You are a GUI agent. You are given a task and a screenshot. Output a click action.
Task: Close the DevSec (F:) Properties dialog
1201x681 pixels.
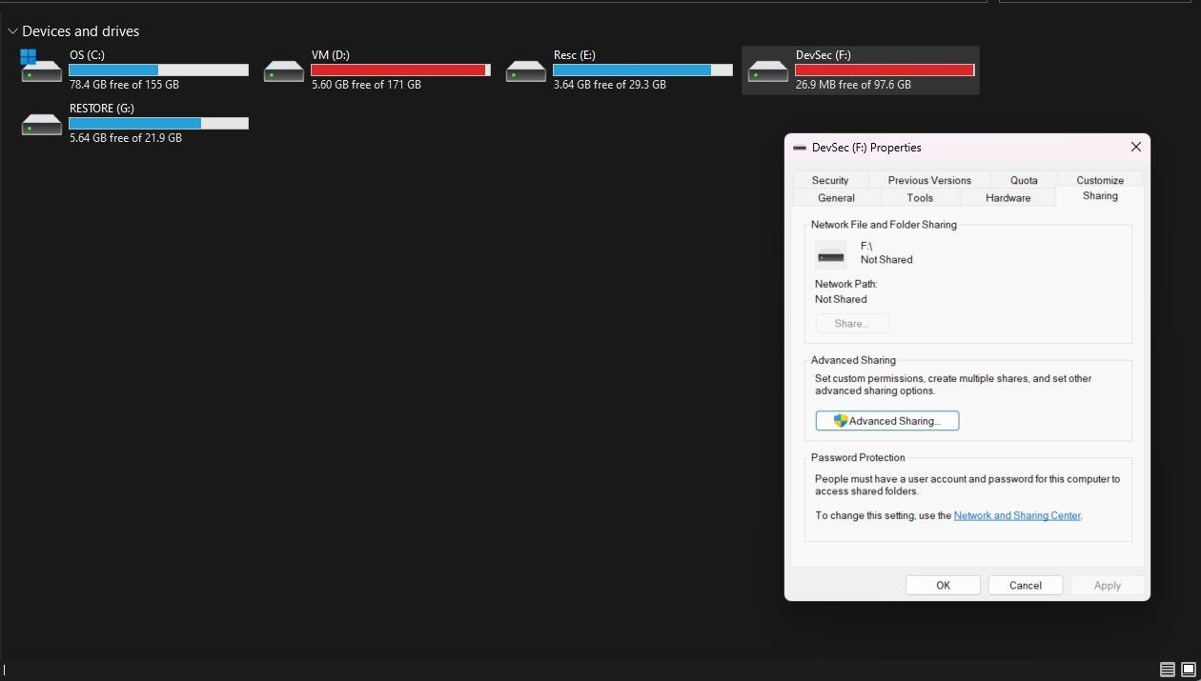click(x=1135, y=148)
